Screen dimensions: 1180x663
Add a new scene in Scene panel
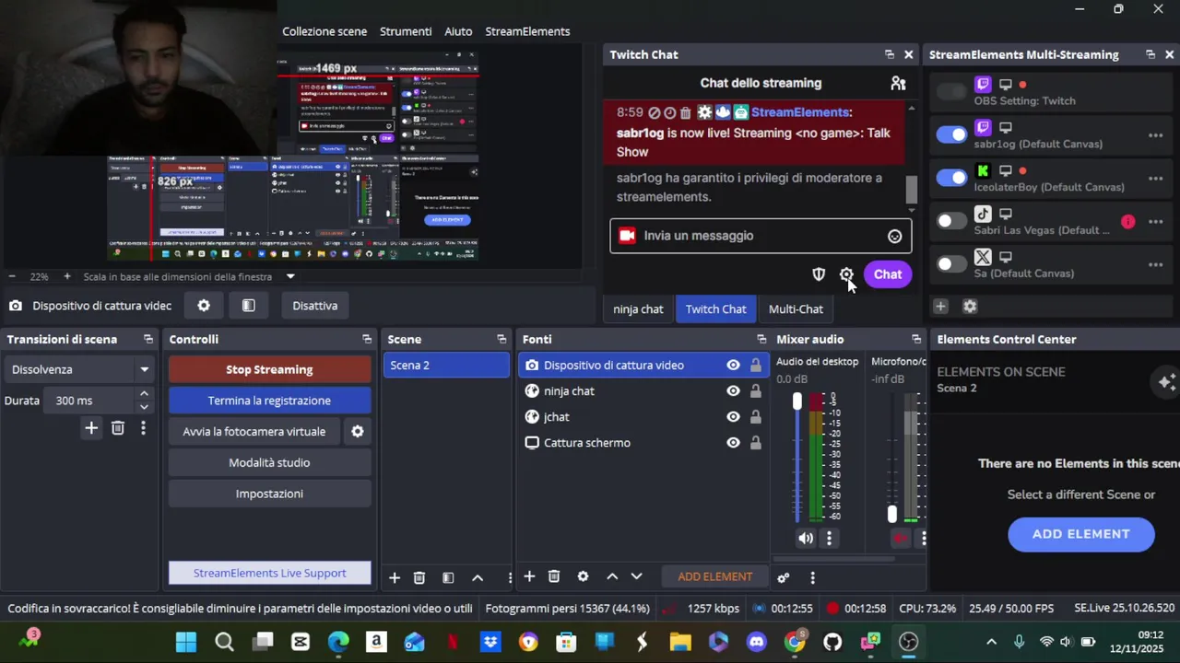point(395,577)
